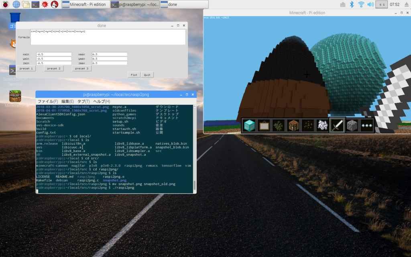Open the Wi-Fi network menu

pyautogui.click(x=361, y=4)
